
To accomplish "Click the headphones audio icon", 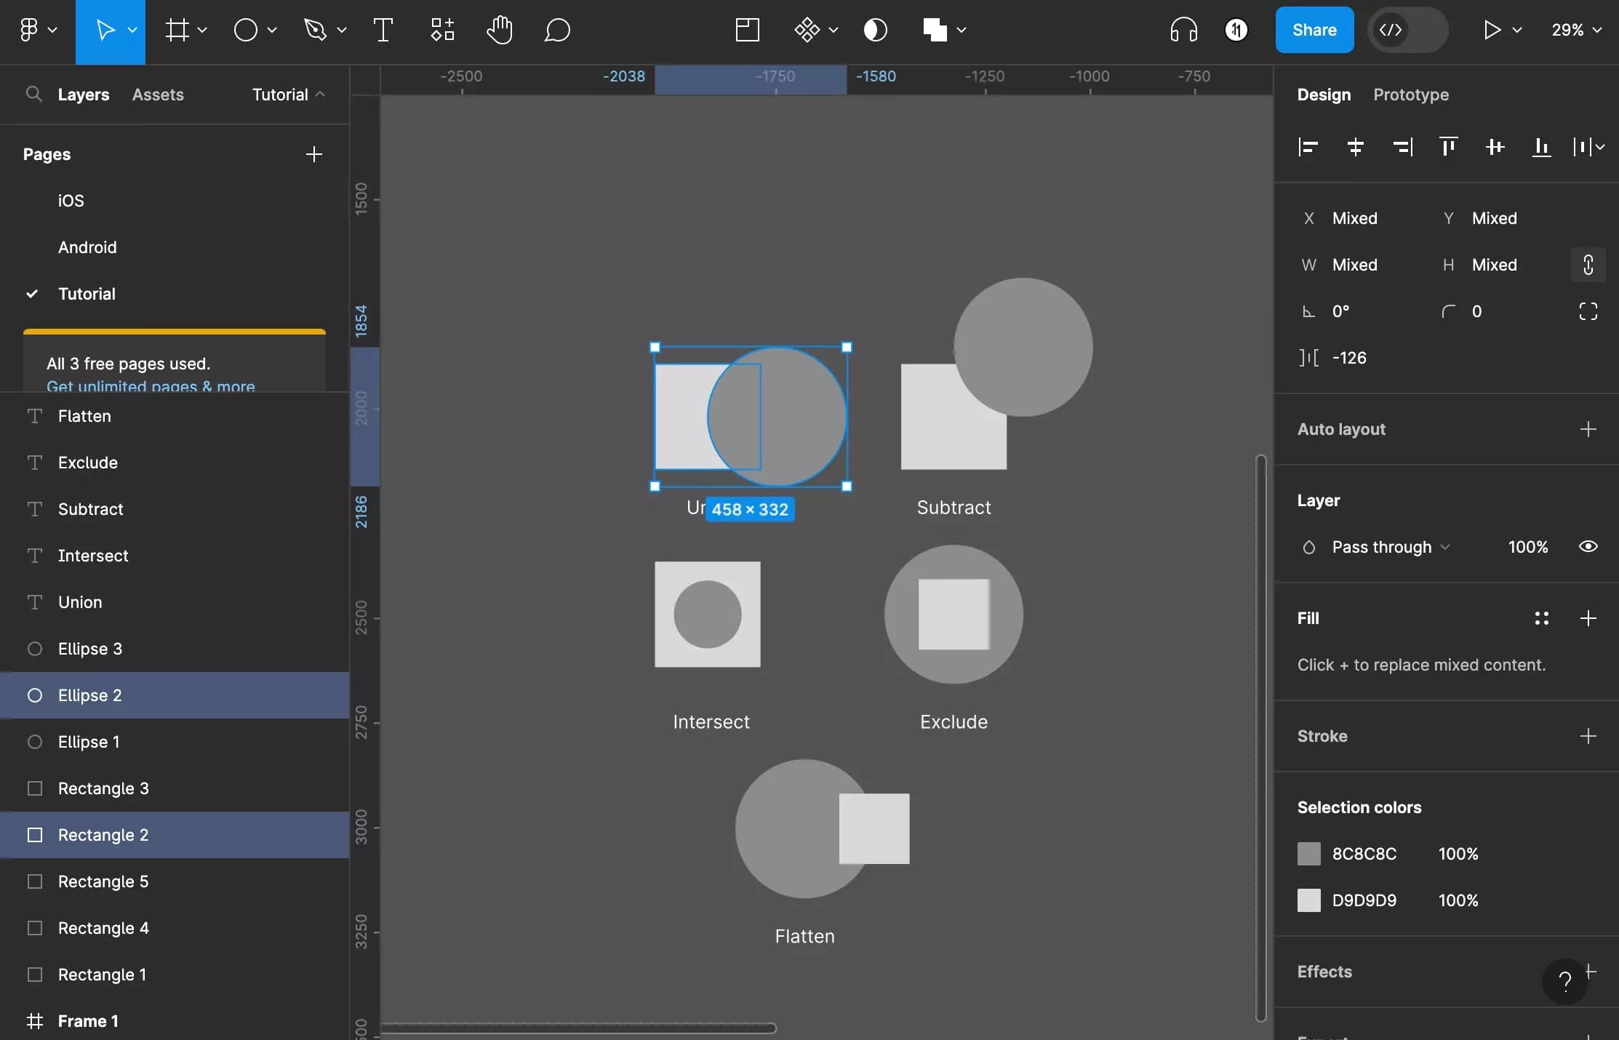I will coord(1183,31).
